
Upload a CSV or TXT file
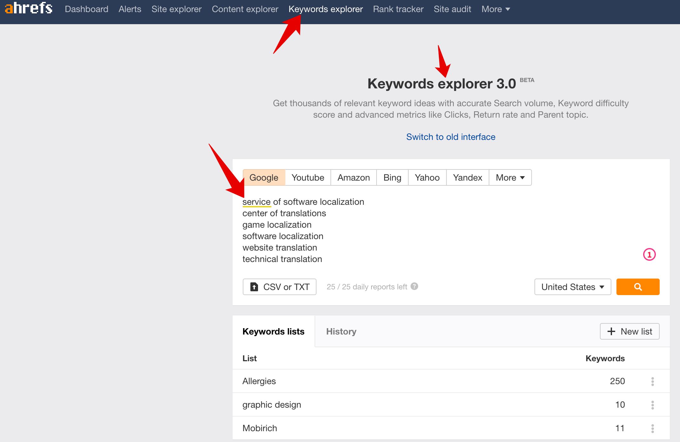pos(280,287)
